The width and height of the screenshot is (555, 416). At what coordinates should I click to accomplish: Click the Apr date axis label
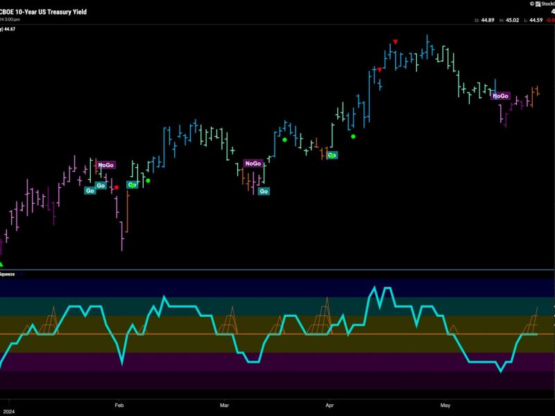[x=330, y=406]
